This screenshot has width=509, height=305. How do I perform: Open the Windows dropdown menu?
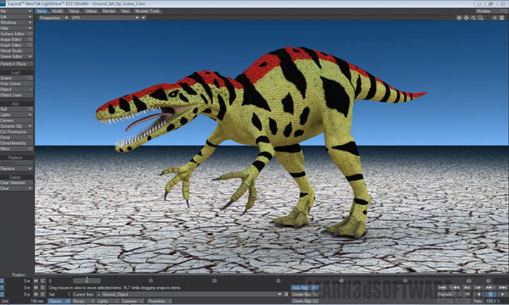coord(16,23)
